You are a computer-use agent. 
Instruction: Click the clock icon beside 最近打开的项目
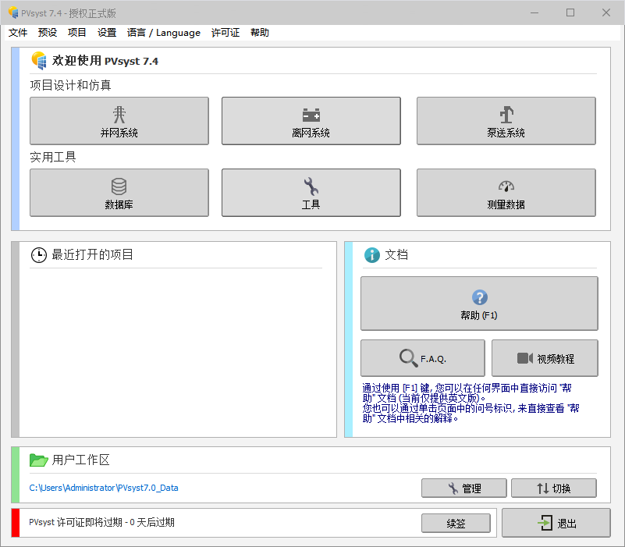click(x=39, y=255)
